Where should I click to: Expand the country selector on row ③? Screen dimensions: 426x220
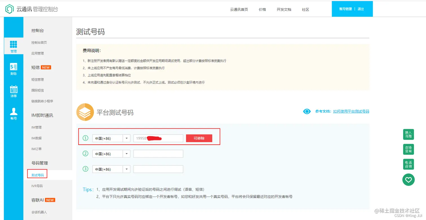pyautogui.click(x=126, y=169)
